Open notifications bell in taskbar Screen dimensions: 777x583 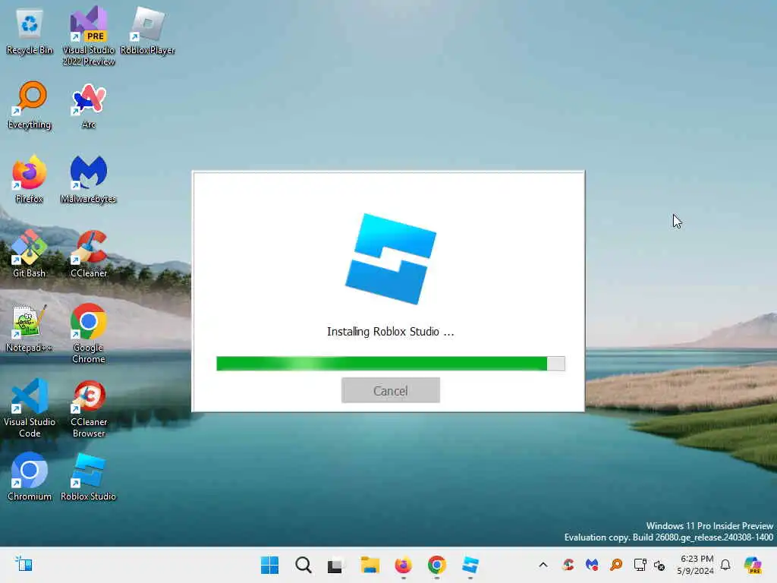[x=725, y=565]
